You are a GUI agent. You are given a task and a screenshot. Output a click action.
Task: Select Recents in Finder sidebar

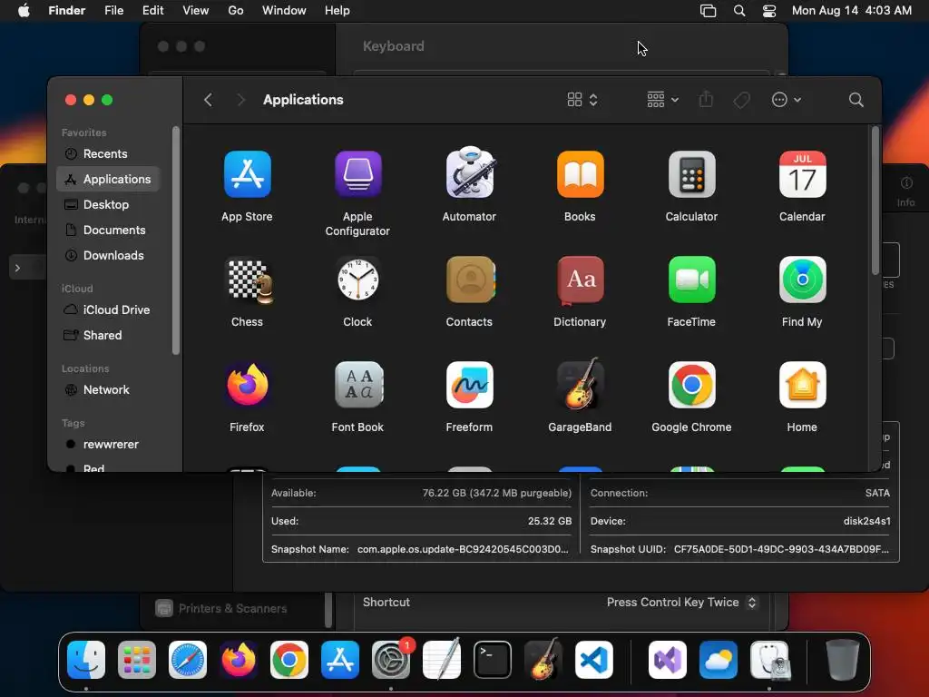(108, 153)
